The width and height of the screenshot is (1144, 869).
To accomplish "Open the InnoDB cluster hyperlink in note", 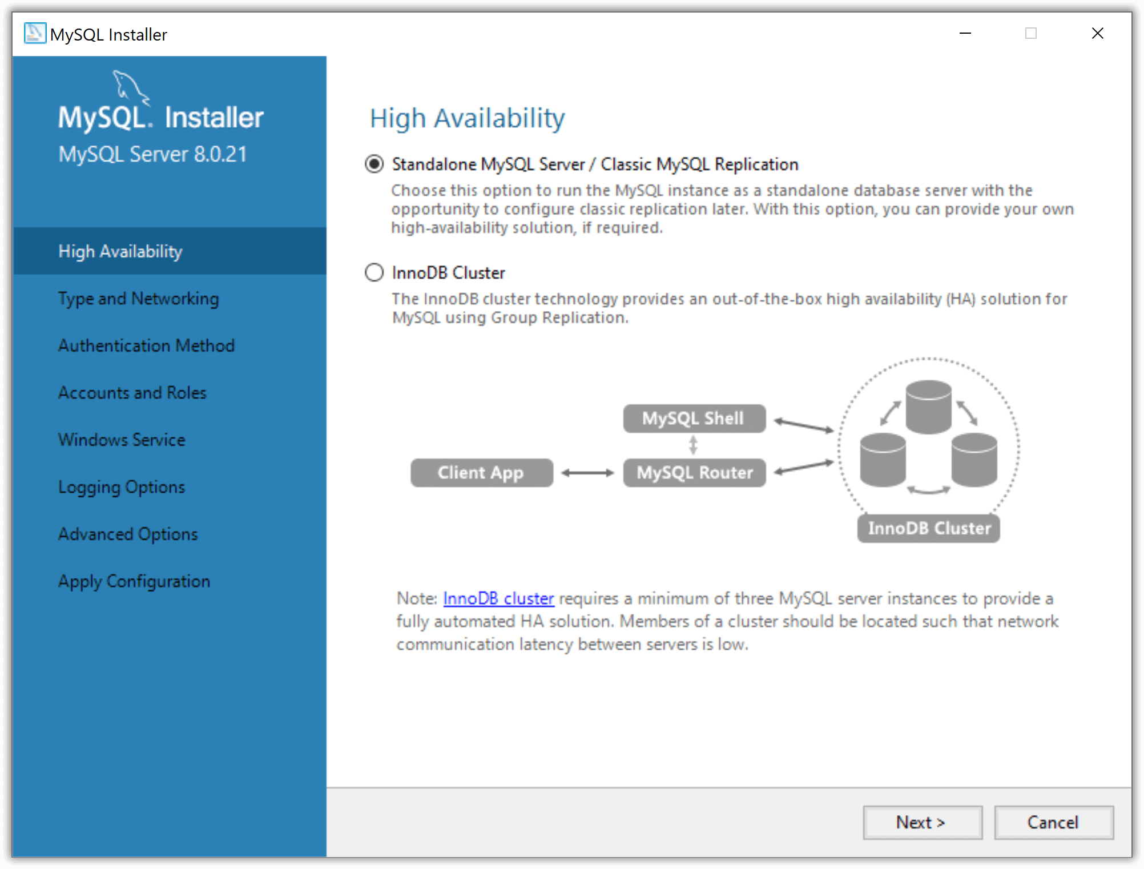I will [498, 598].
